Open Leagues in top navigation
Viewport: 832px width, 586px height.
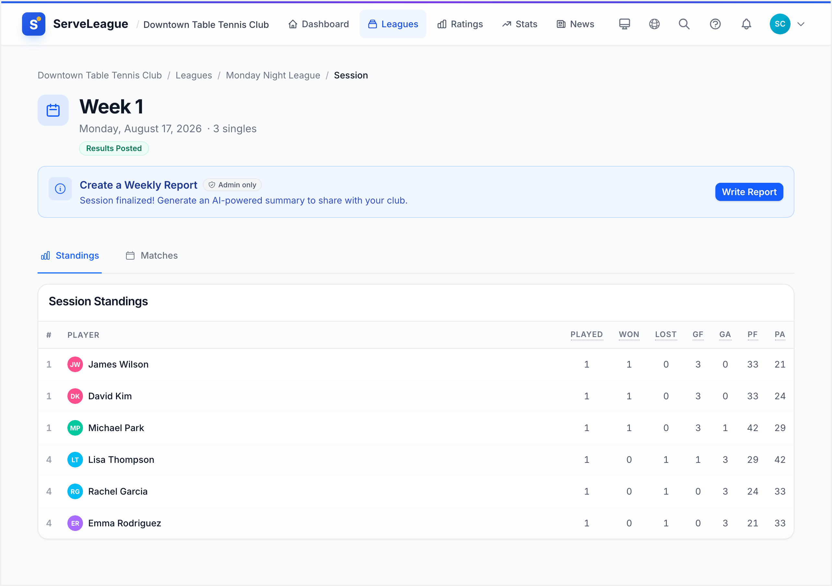pos(393,24)
